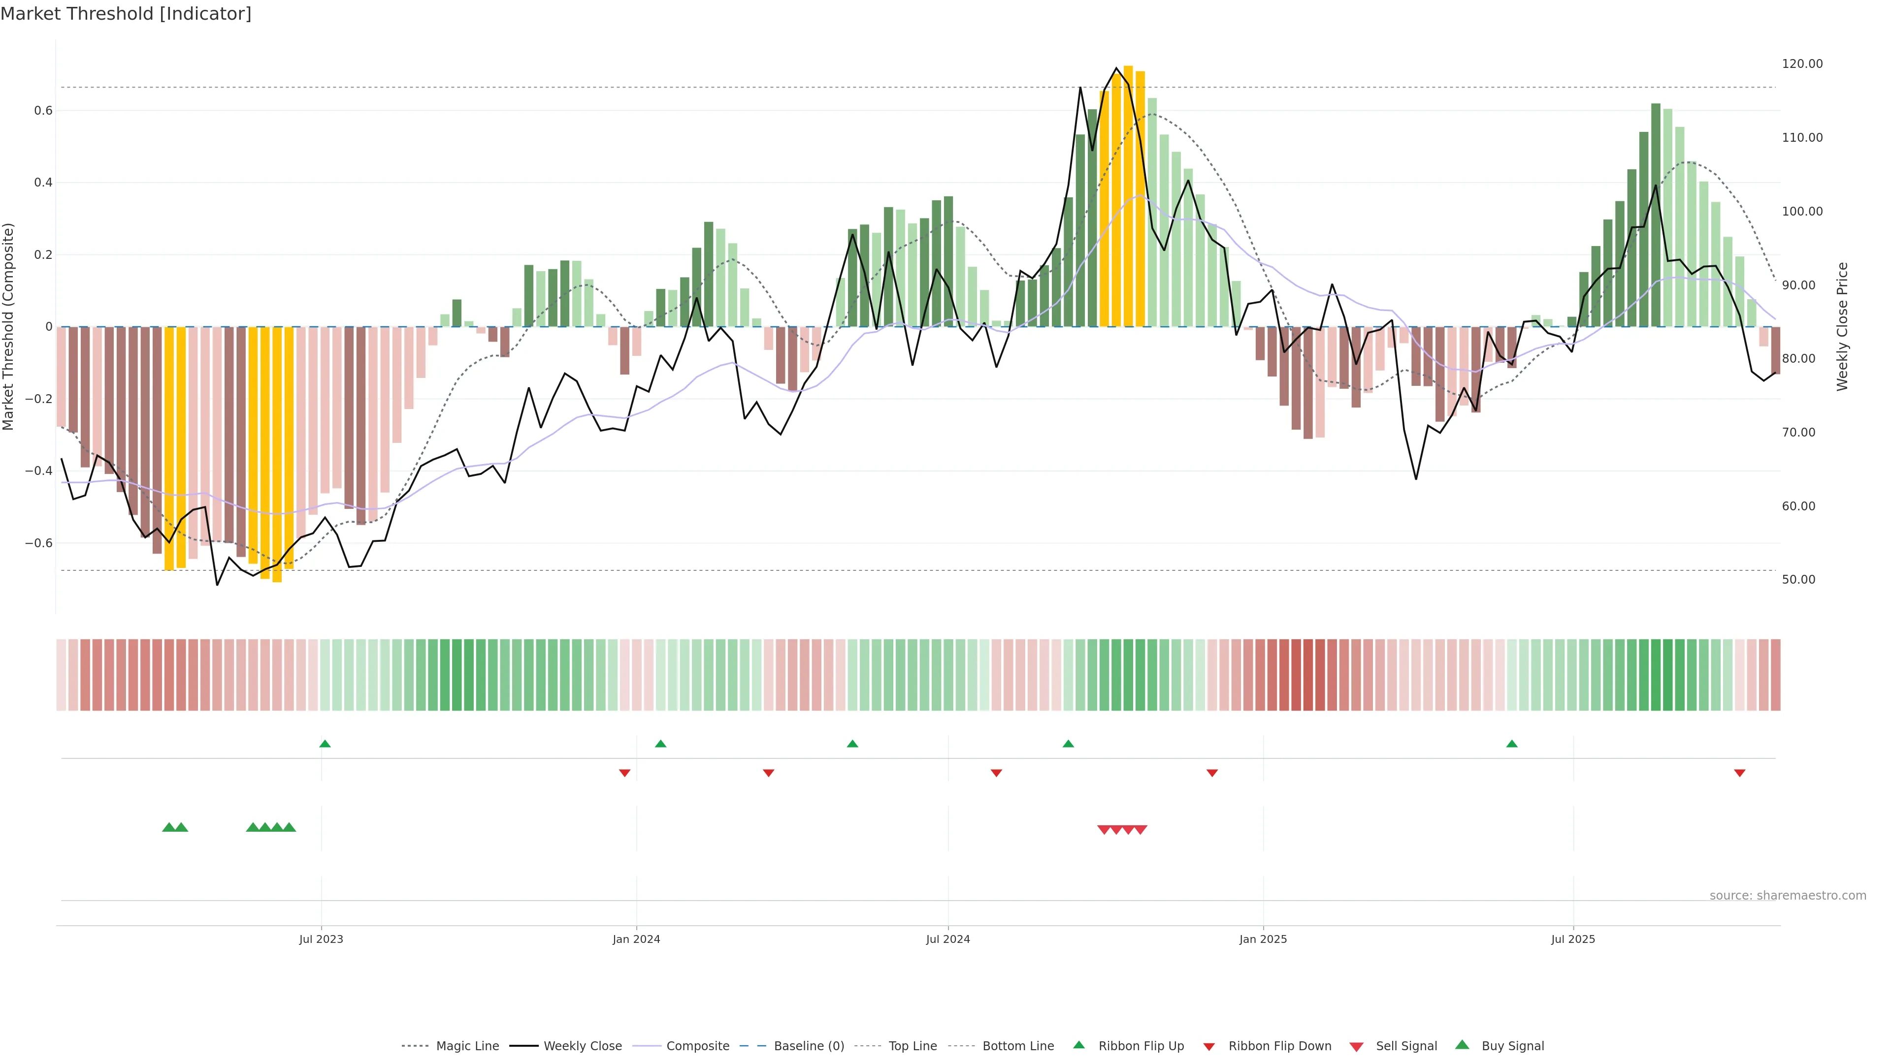Click the leftmost red sell signal triangle
The height and width of the screenshot is (1063, 1891).
tap(1103, 830)
